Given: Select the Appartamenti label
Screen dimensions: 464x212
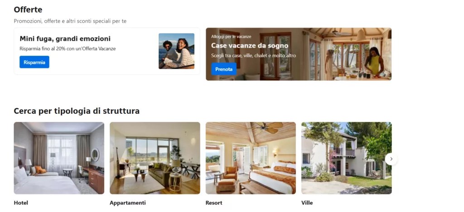Looking at the screenshot, I should tap(127, 203).
